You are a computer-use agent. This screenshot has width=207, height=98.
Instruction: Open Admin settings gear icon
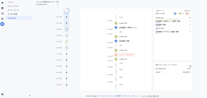(2, 94)
